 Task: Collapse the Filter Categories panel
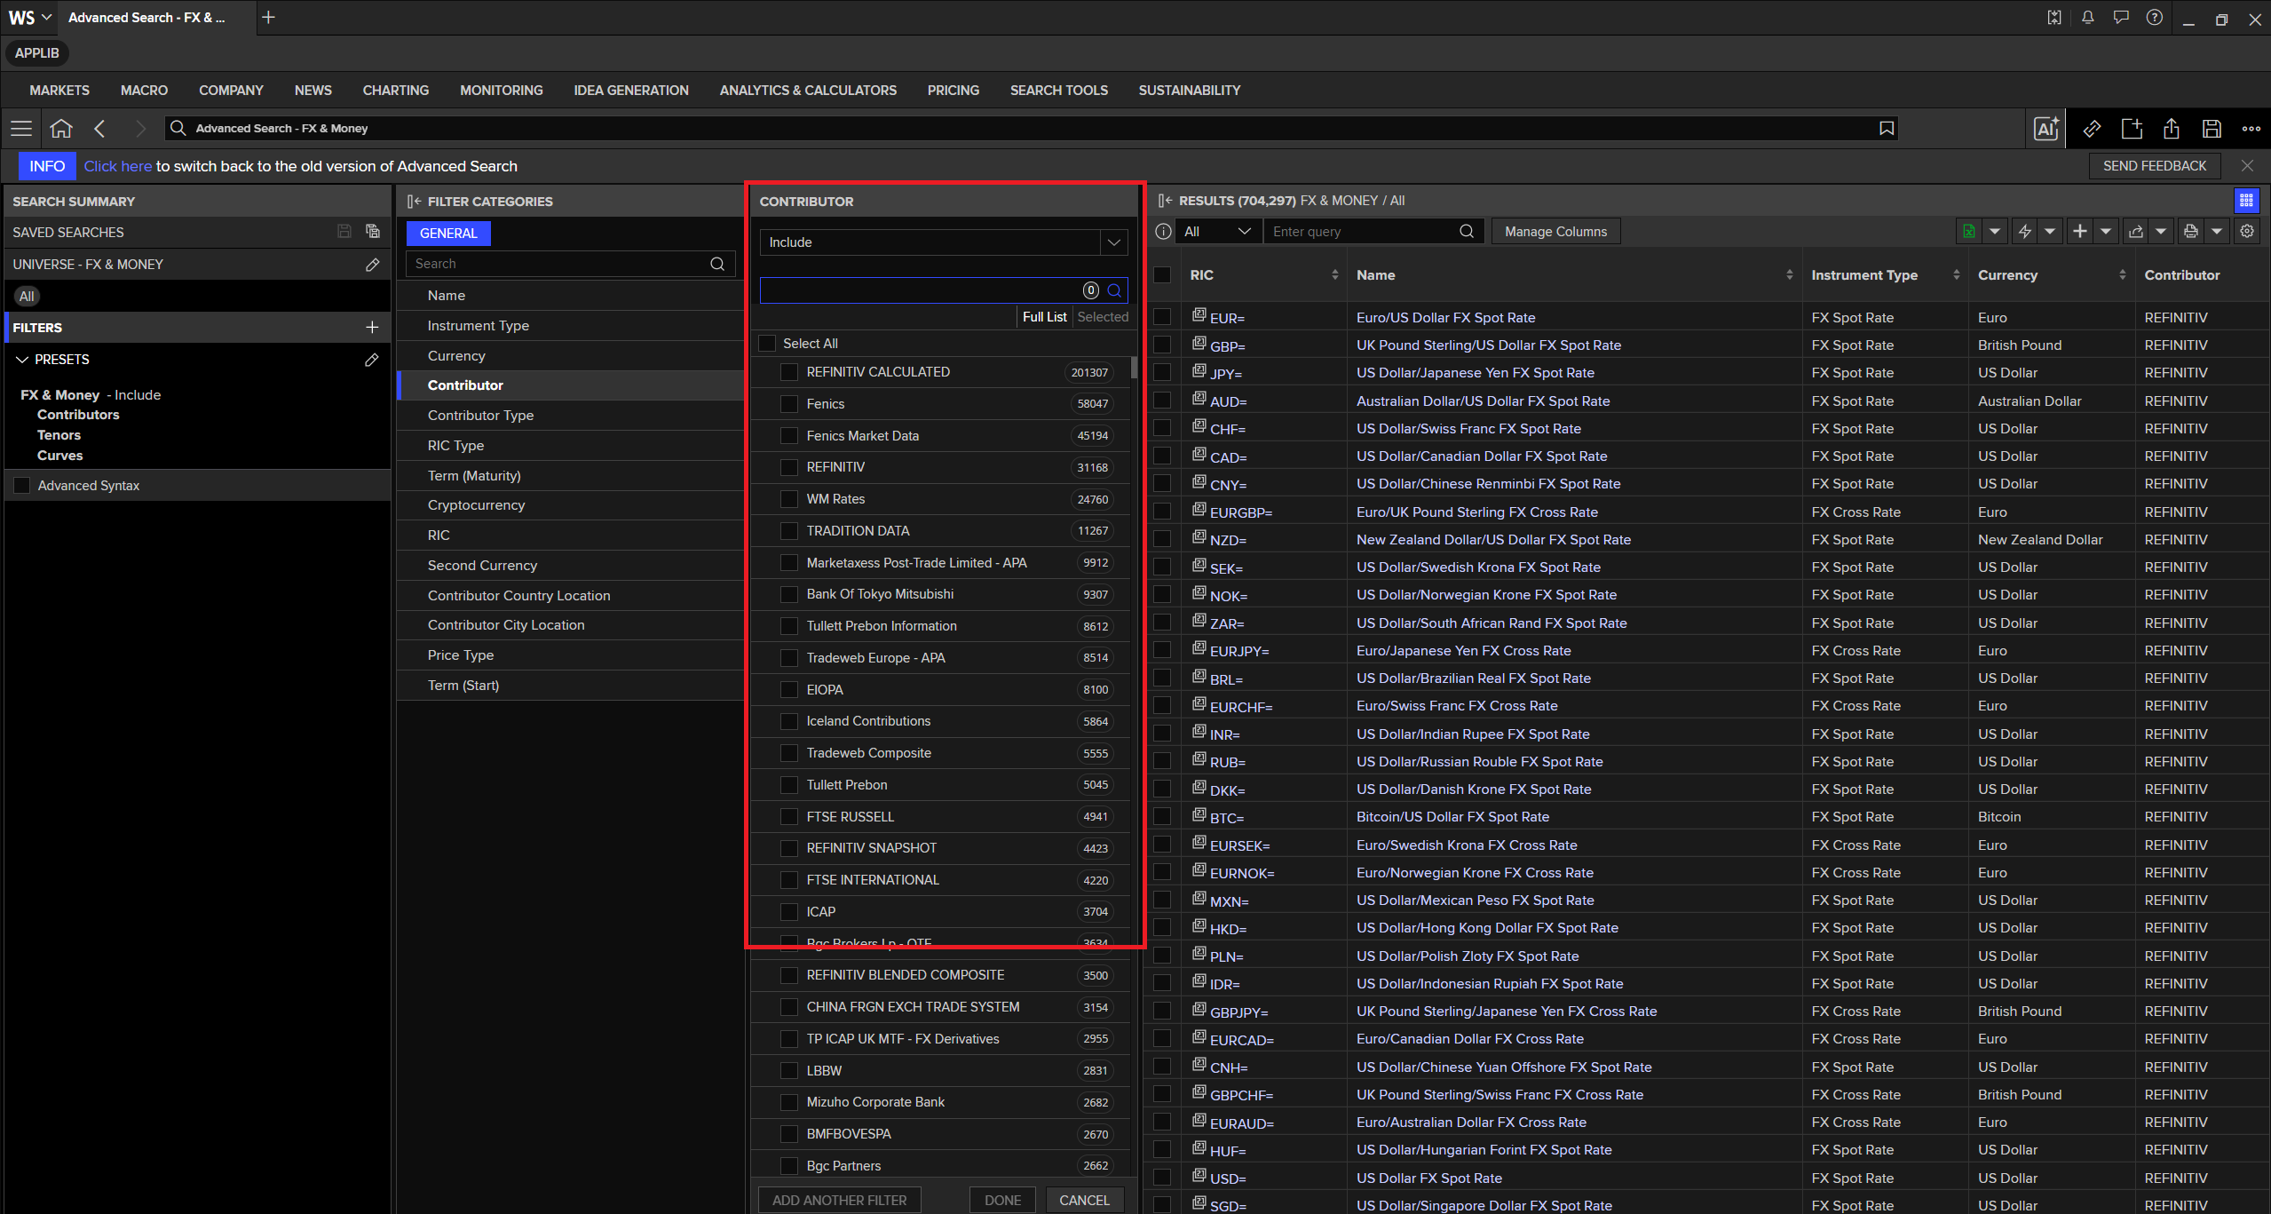(414, 202)
